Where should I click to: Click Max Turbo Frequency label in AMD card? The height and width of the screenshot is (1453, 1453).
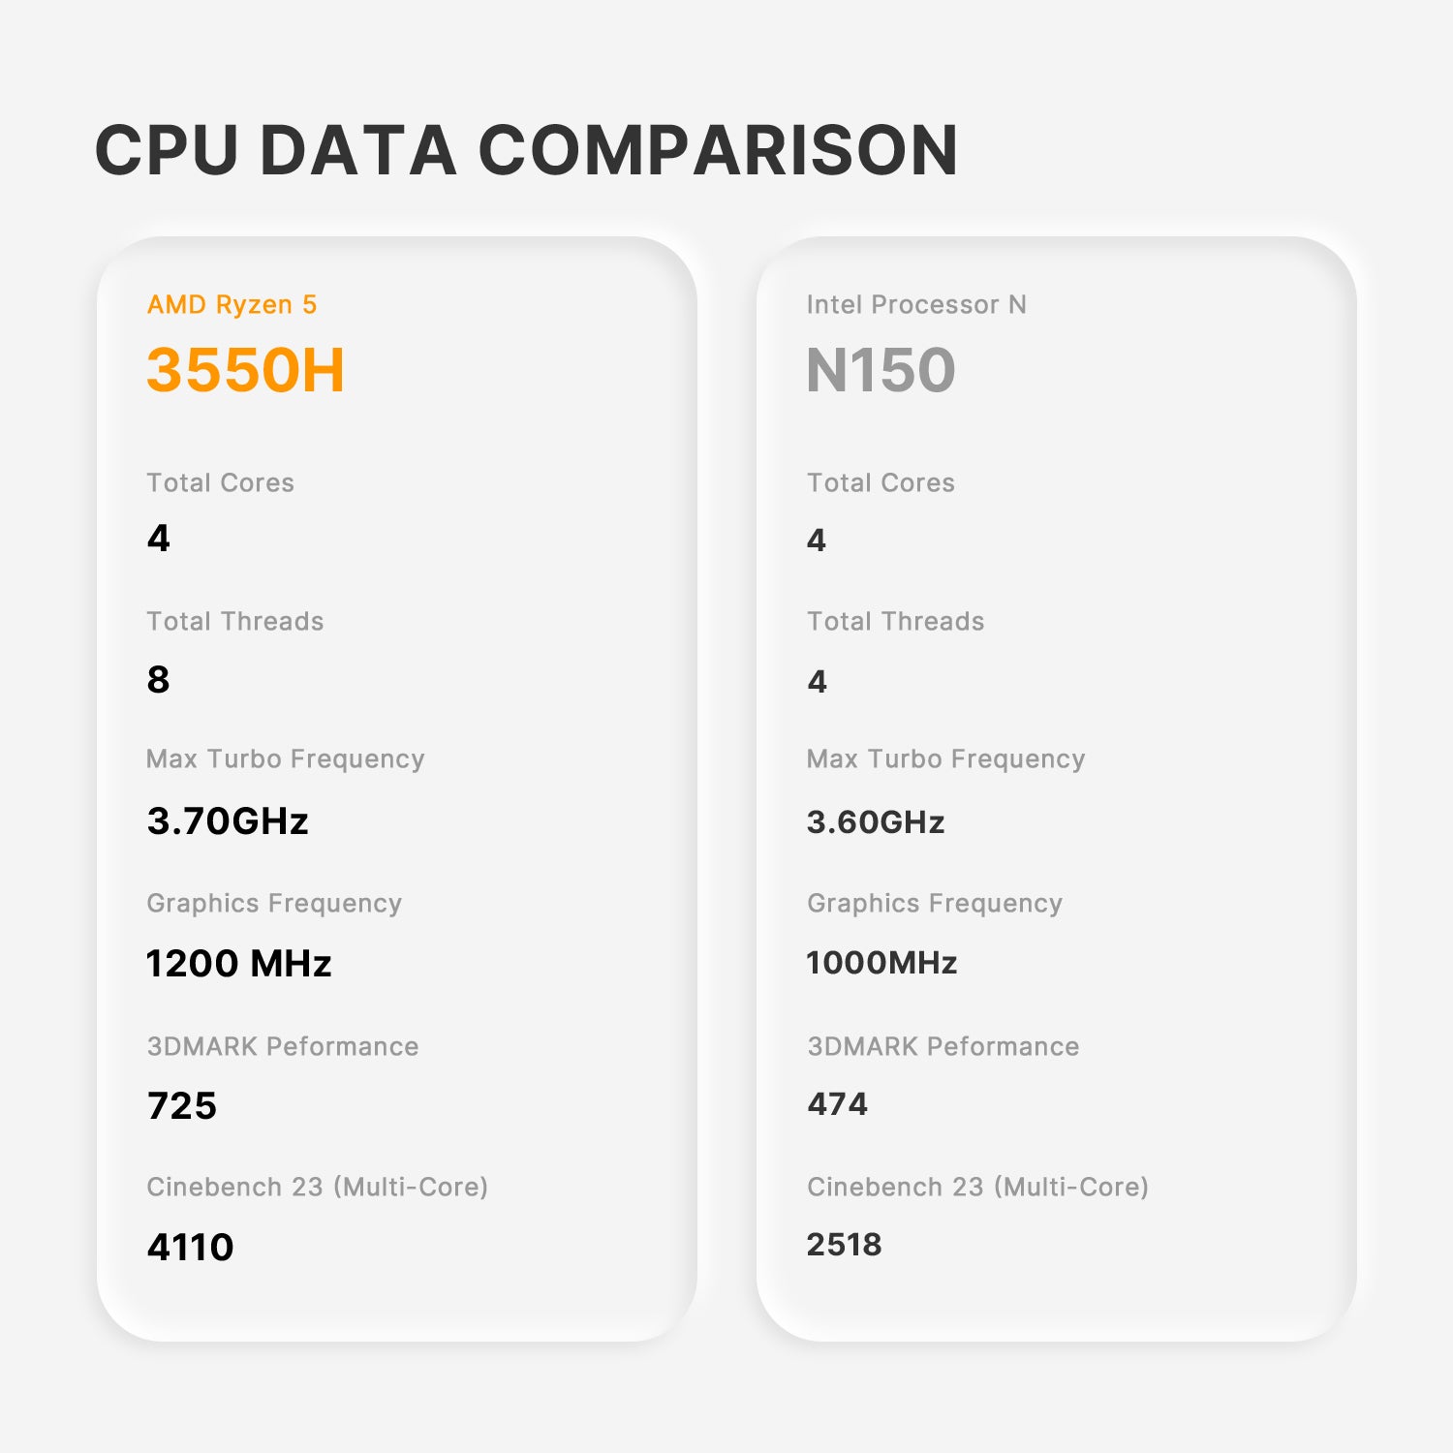tap(285, 758)
